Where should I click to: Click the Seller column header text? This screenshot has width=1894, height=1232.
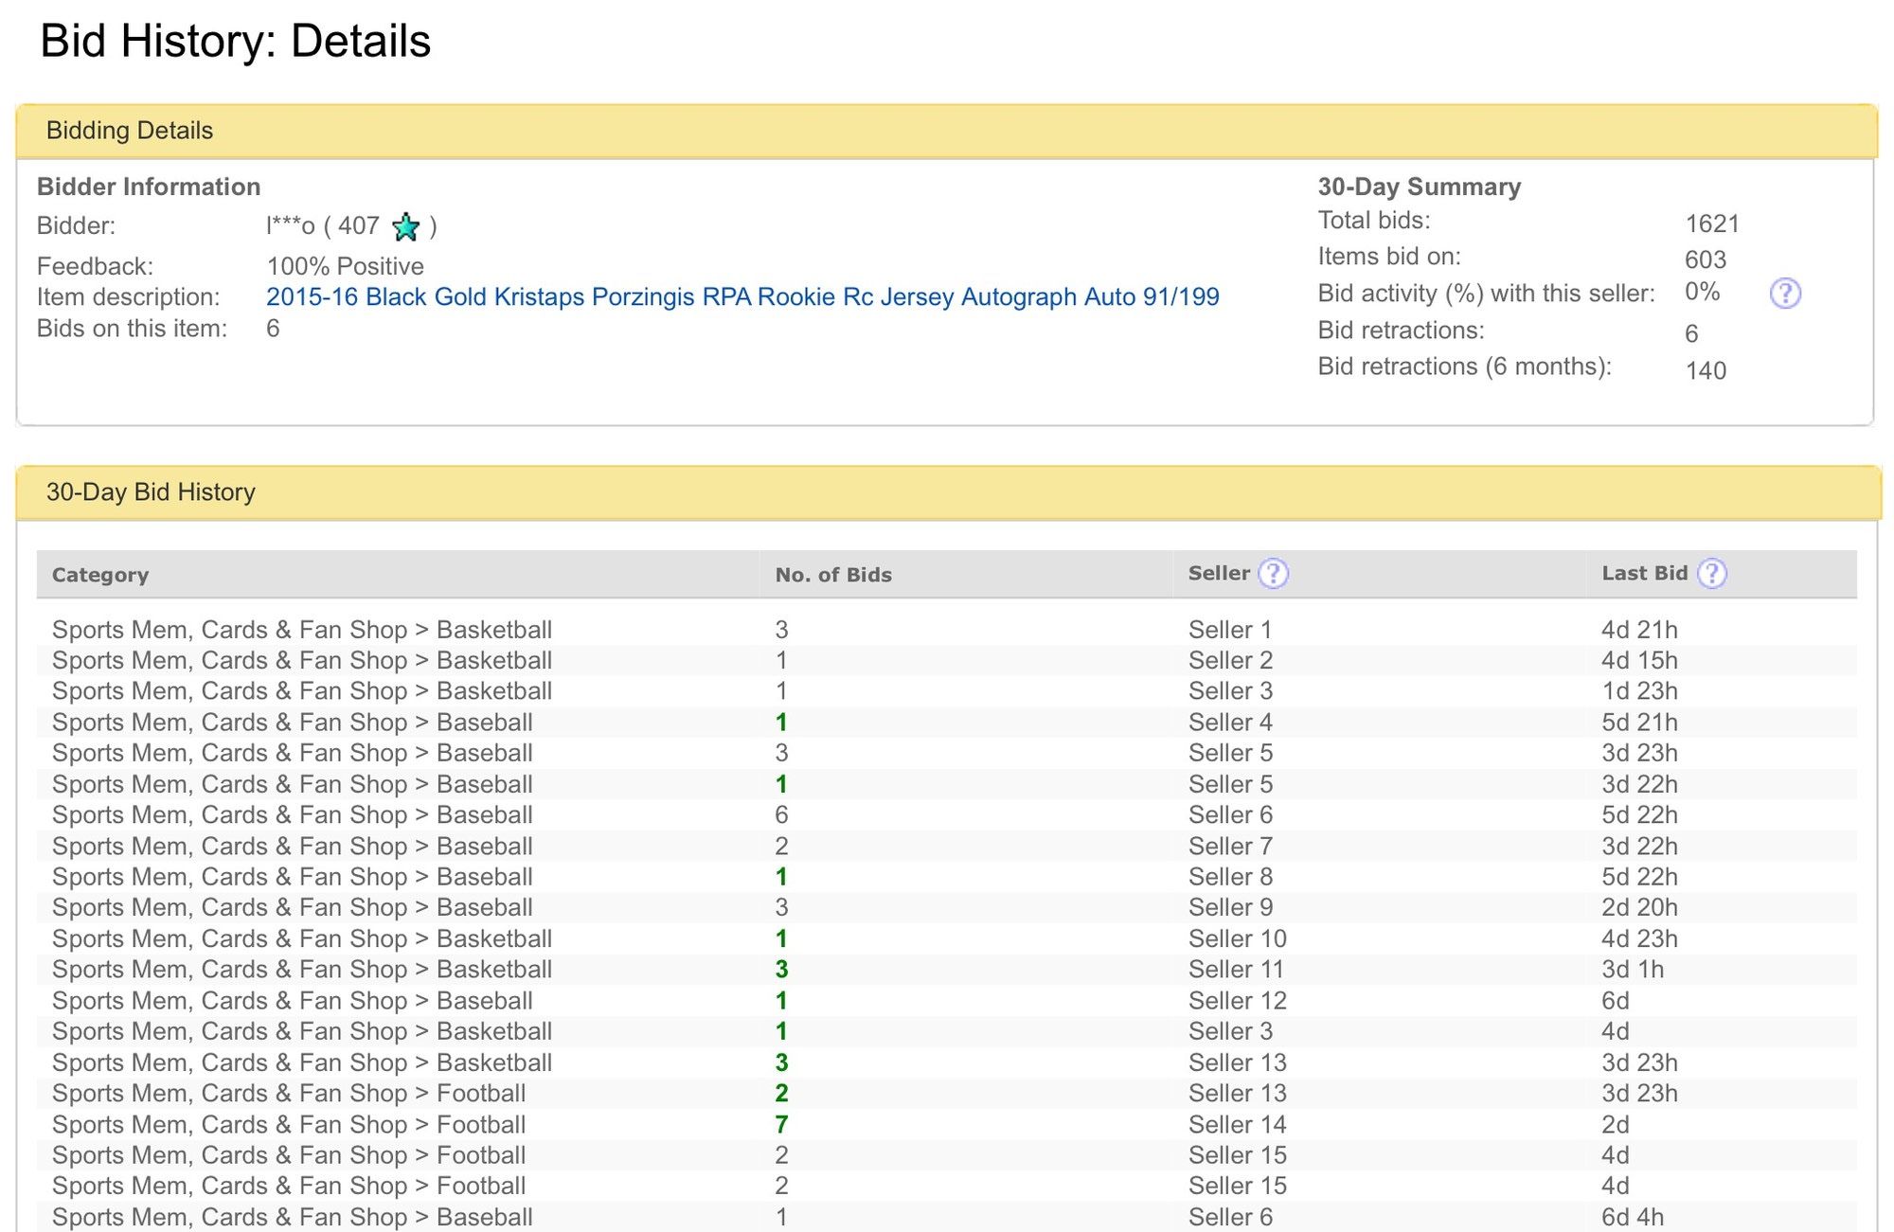(1219, 573)
